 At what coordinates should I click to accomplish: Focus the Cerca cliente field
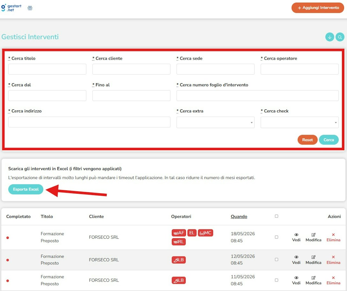(x=131, y=69)
